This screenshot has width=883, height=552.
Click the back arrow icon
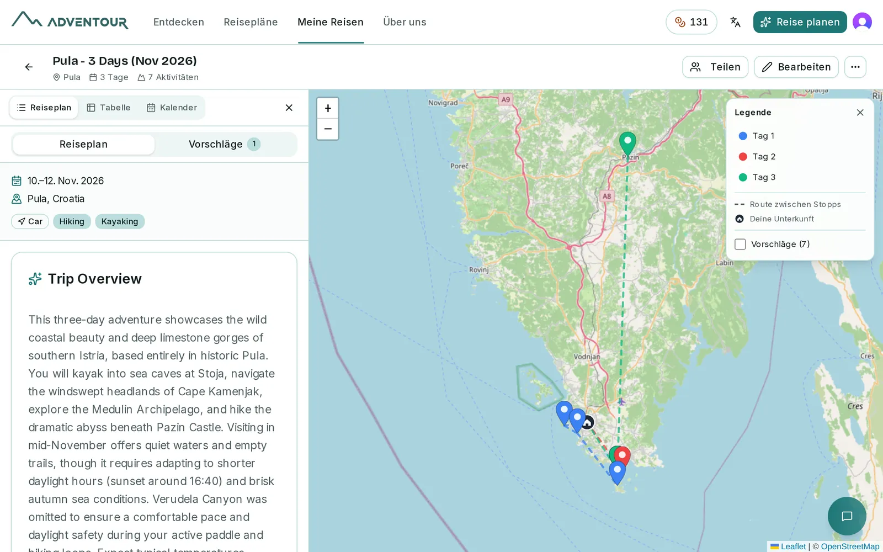tap(29, 67)
